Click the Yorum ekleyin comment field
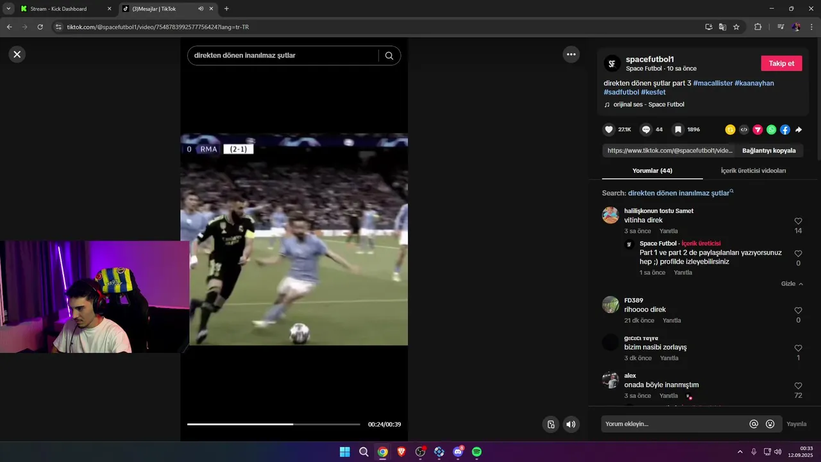 pyautogui.click(x=673, y=424)
